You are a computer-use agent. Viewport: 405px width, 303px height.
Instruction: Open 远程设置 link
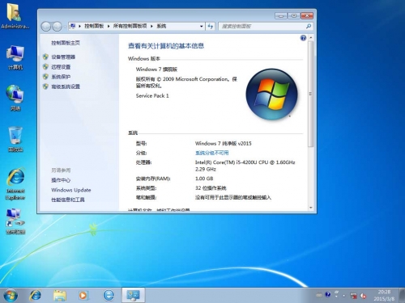tap(61, 67)
